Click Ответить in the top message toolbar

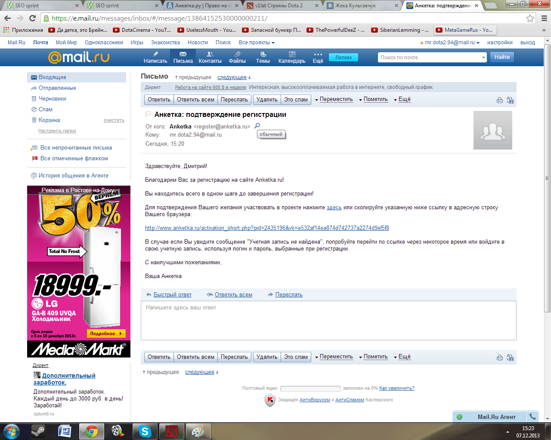[x=159, y=100]
